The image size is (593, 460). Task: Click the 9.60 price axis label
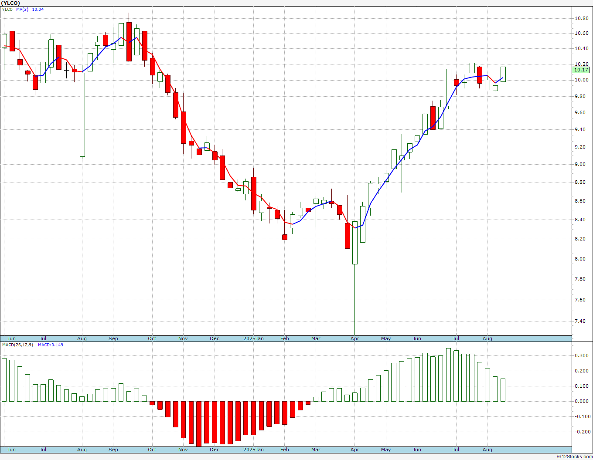[x=581, y=112]
